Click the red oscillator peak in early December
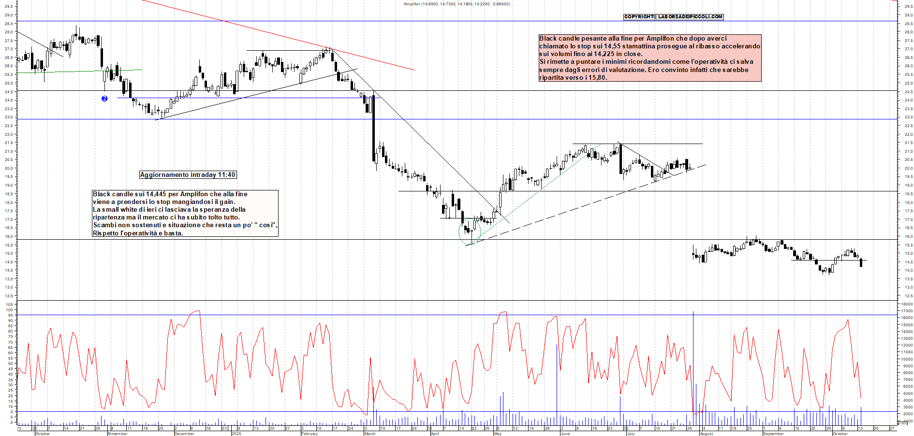Image resolution: width=914 pixels, height=436 pixels. click(x=196, y=311)
